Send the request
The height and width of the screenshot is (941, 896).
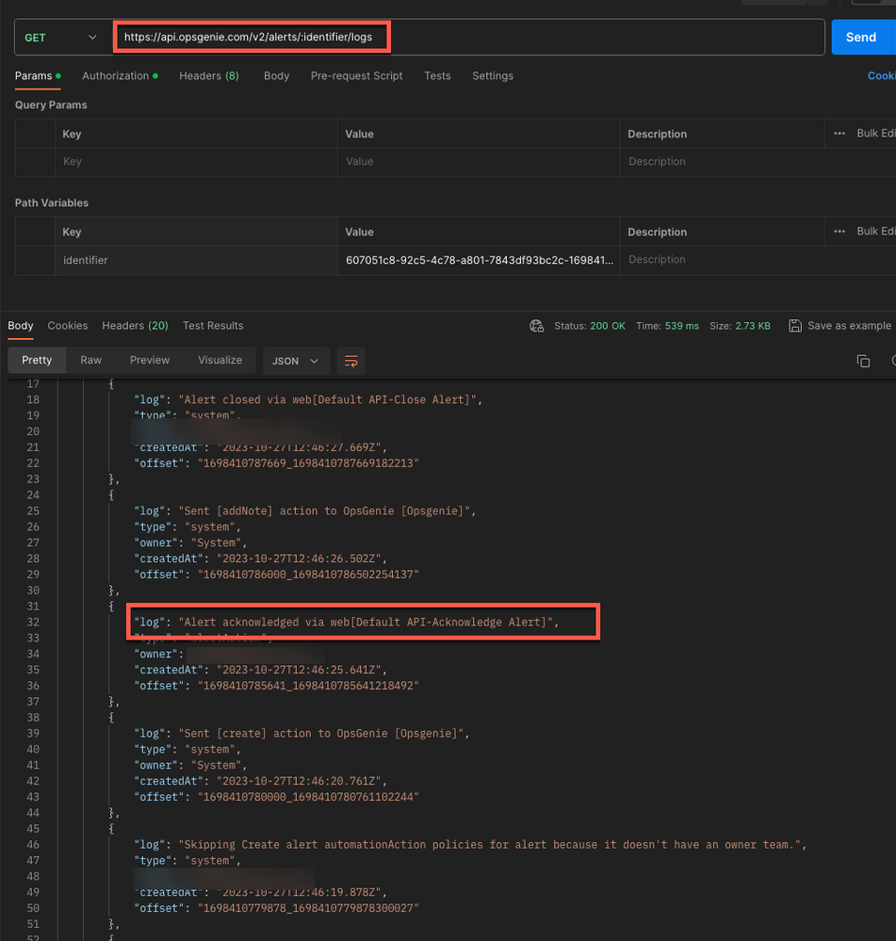pyautogui.click(x=863, y=38)
